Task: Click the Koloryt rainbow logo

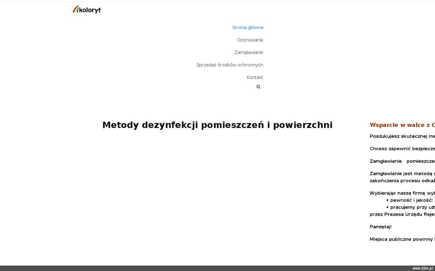Action: click(x=87, y=9)
